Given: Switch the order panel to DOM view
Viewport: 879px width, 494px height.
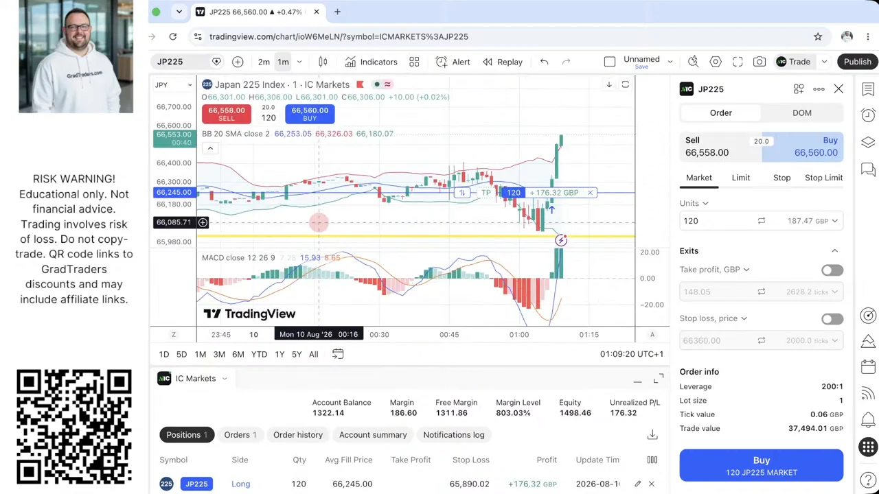Looking at the screenshot, I should [802, 113].
